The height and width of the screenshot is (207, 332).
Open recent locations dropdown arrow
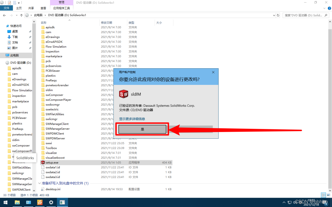click(17, 15)
